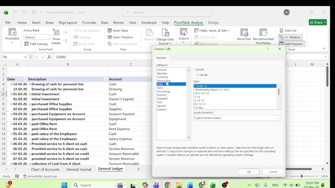Click the Number tab in Format Cells

click(161, 58)
